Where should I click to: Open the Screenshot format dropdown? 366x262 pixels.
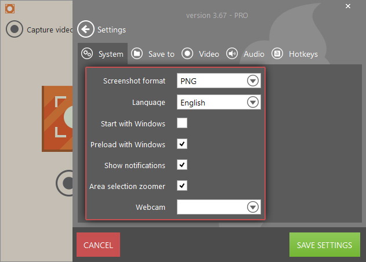coord(252,81)
